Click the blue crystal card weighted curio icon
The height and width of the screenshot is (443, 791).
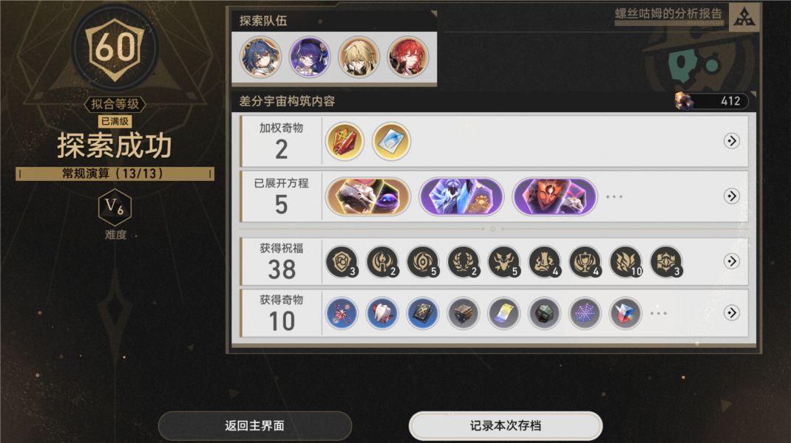point(392,142)
